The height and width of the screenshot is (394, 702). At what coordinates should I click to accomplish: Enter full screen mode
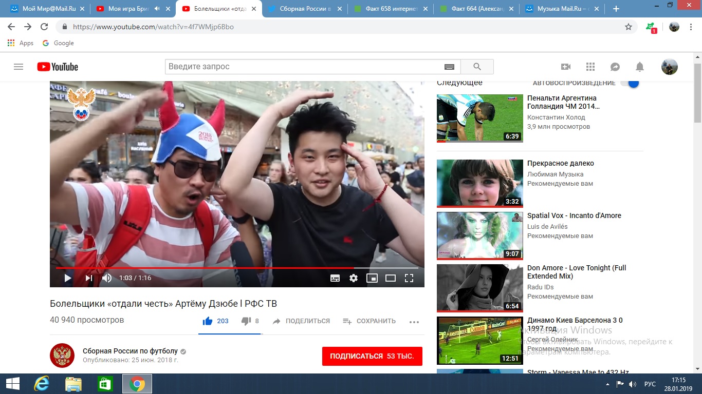tap(409, 278)
